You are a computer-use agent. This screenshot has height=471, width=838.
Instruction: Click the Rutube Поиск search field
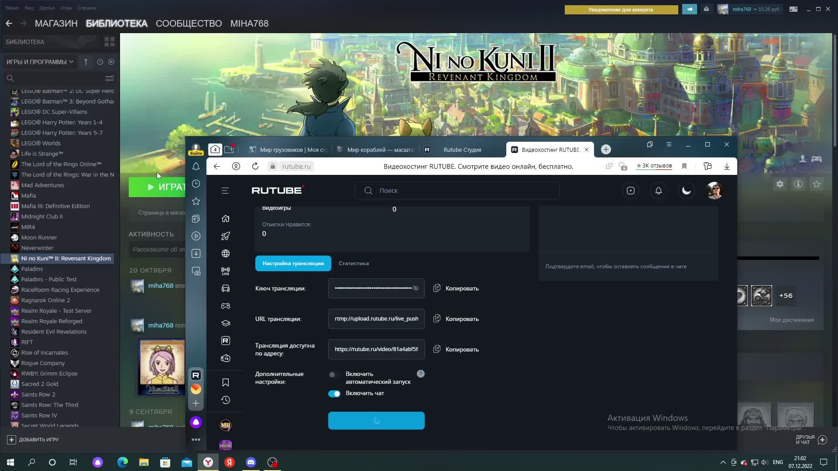click(x=457, y=191)
